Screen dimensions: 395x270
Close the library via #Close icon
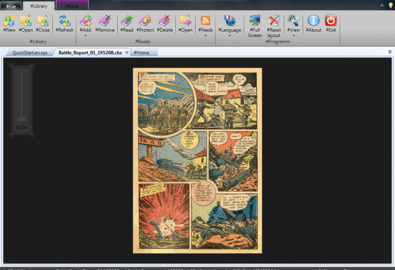pyautogui.click(x=43, y=21)
